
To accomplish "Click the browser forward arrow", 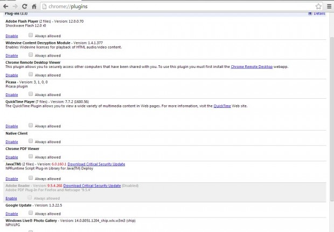I will 15,6.
